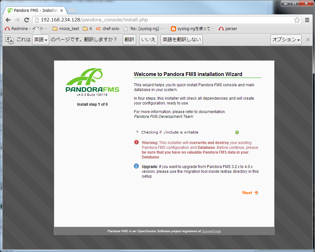Open the SourceForge link in footer
This screenshot has height=252, width=315.
[211, 231]
